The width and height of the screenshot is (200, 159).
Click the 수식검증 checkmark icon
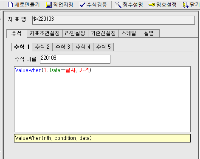click(x=82, y=5)
